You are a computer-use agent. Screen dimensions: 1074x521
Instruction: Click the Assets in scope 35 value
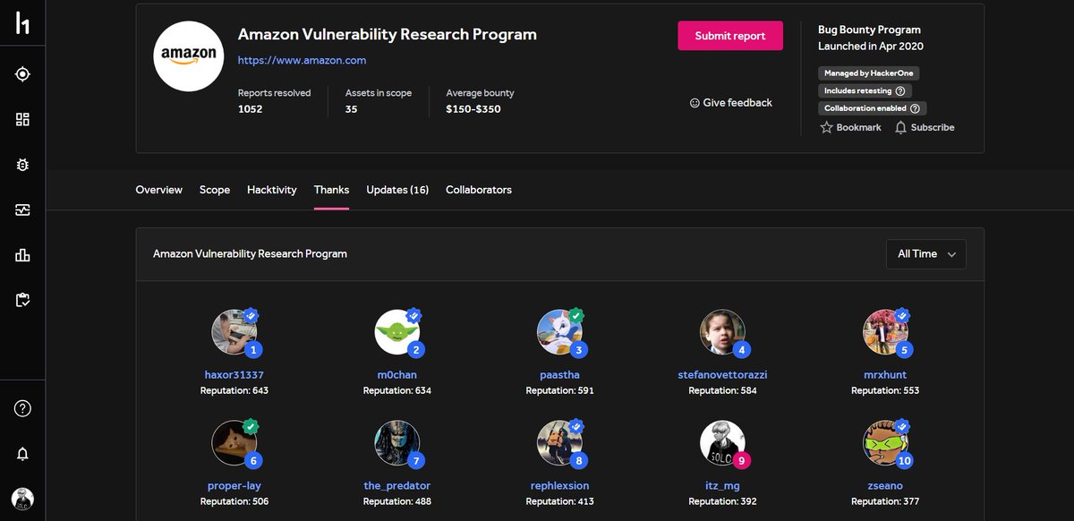[352, 109]
